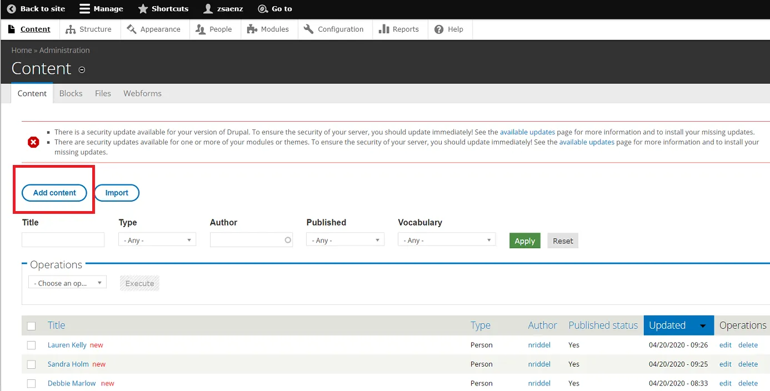Open the People admin section

pos(220,29)
